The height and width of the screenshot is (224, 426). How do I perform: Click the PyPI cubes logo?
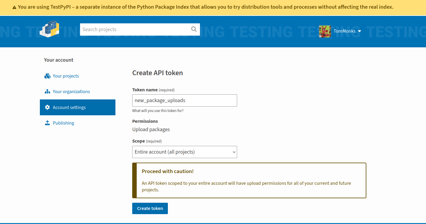(x=49, y=29)
